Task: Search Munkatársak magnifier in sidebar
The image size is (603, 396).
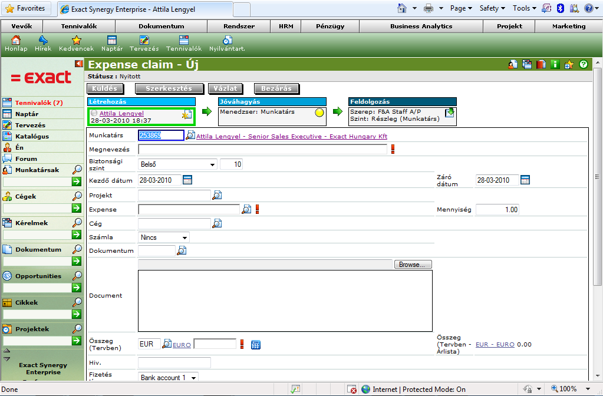Action: (77, 170)
